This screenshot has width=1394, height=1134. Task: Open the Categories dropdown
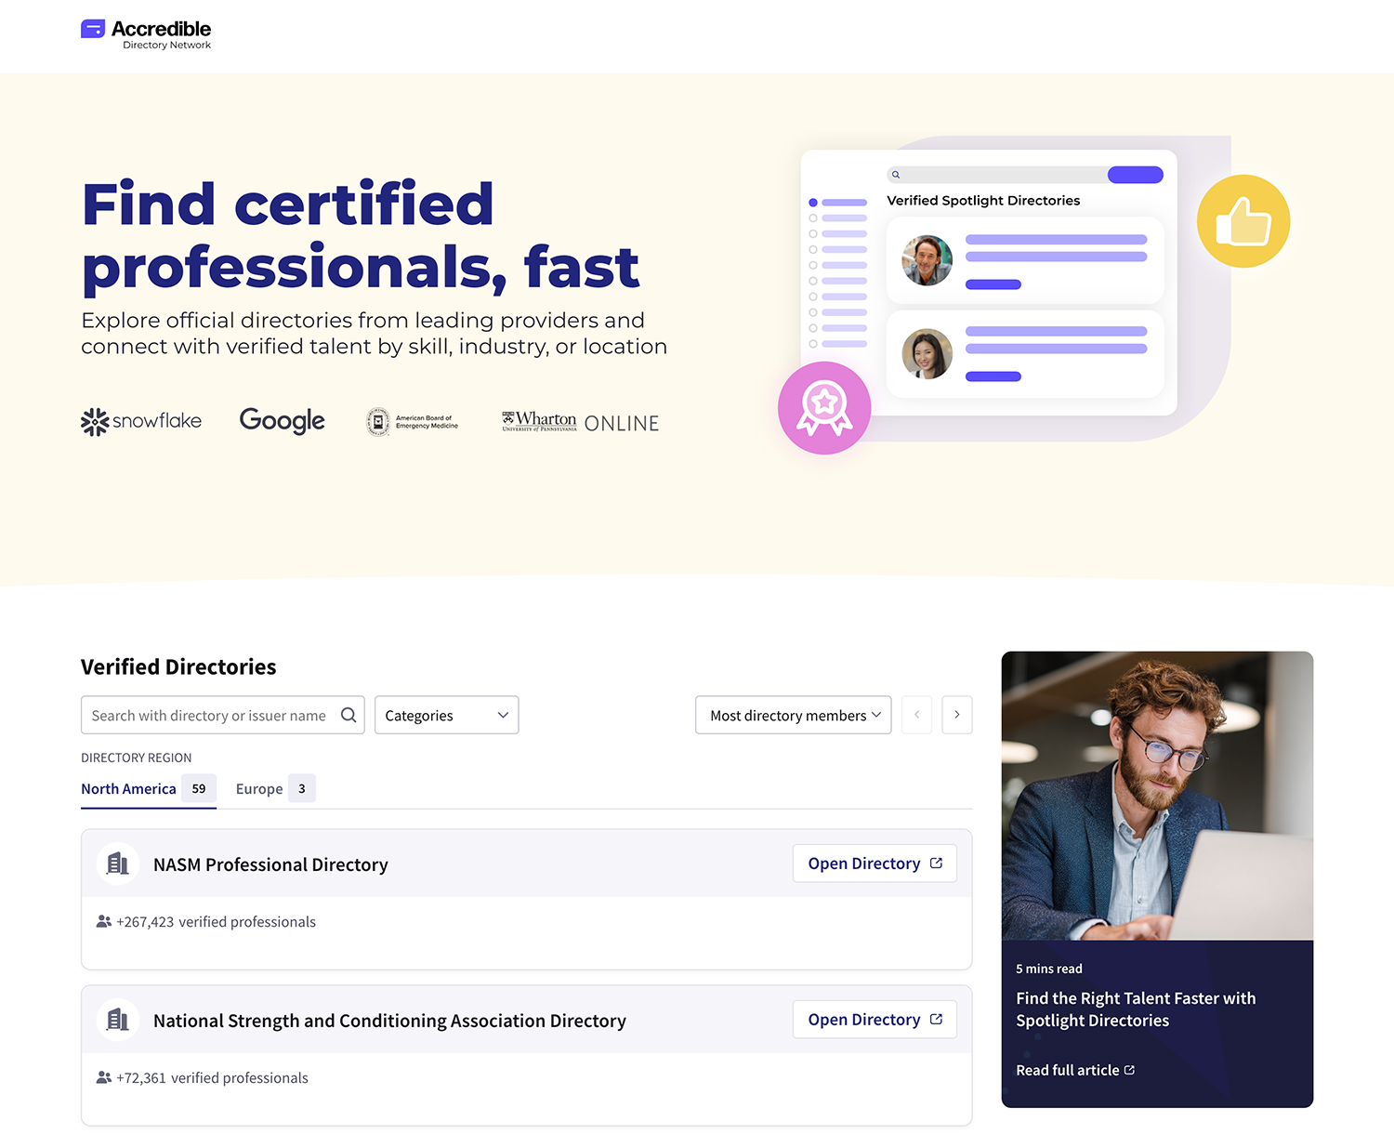[x=447, y=715]
